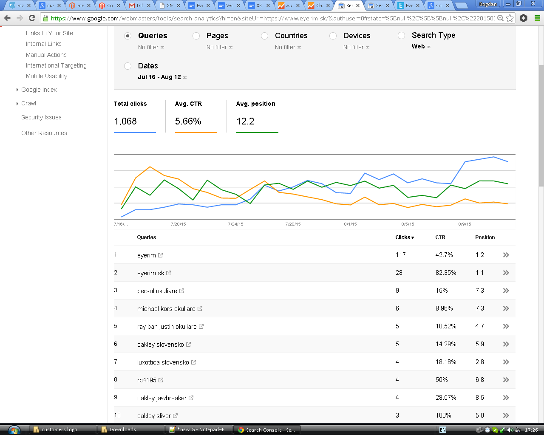Click the EN language indicator in tray
The width and height of the screenshot is (544, 435).
(x=443, y=430)
